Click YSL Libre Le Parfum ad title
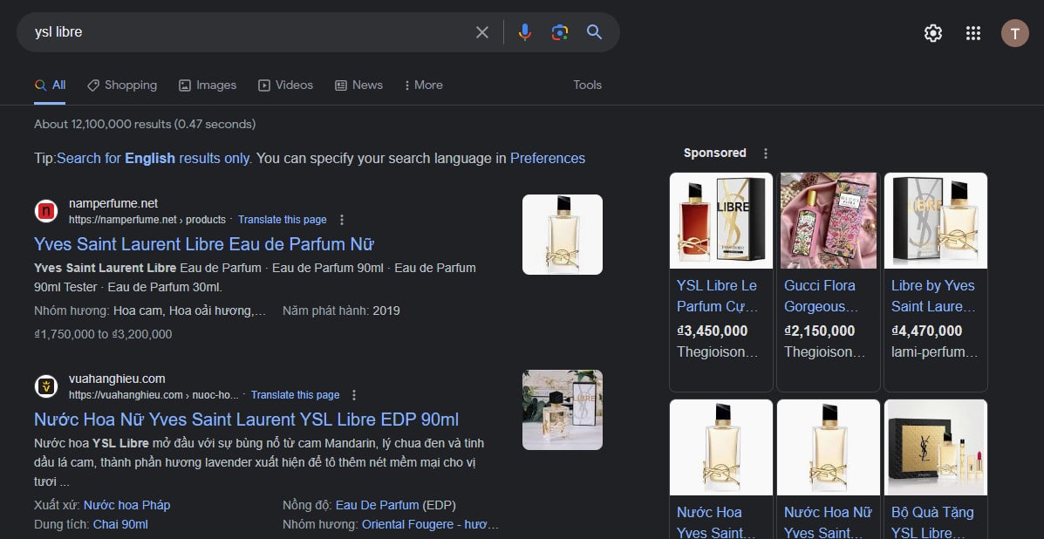The image size is (1044, 539). (x=718, y=297)
